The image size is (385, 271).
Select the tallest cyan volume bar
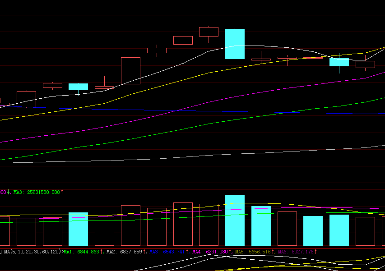235,220
